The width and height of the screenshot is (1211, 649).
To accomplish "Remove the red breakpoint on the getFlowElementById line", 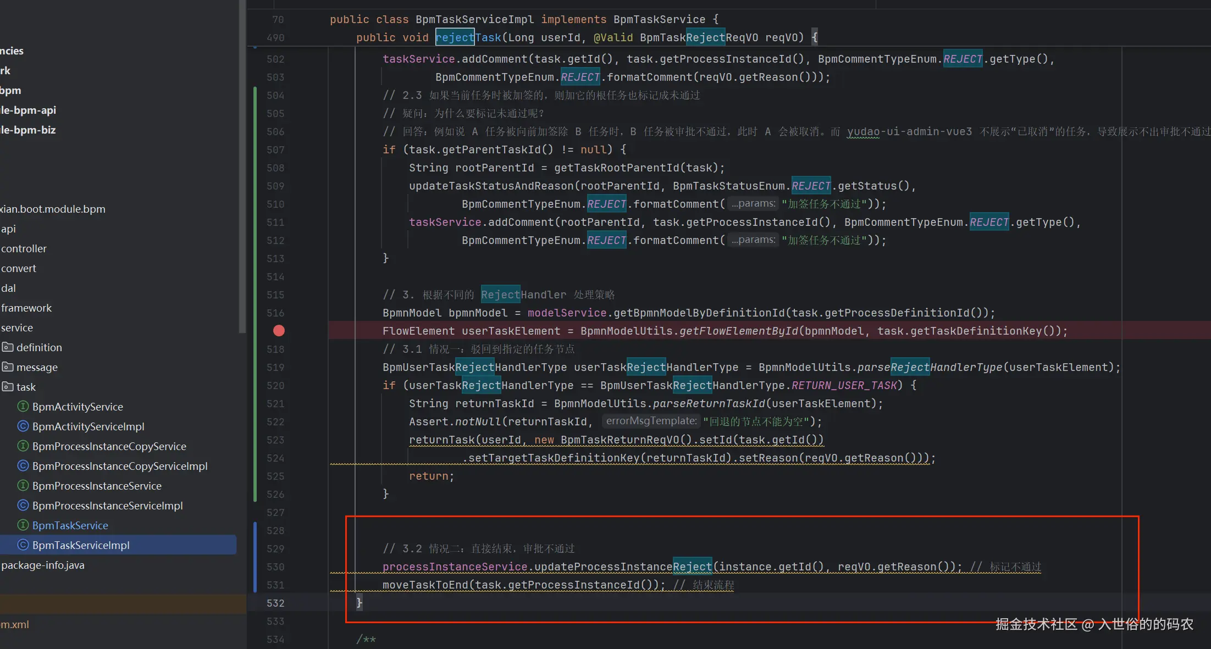I will pos(279,331).
